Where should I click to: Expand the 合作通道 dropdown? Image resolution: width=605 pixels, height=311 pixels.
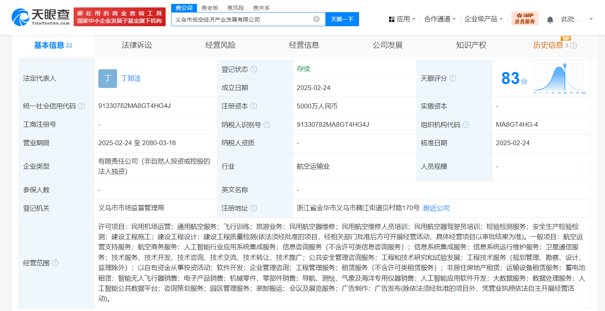point(439,19)
